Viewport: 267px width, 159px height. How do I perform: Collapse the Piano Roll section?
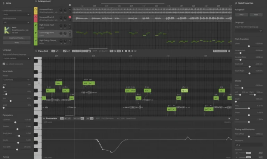pos(36,51)
